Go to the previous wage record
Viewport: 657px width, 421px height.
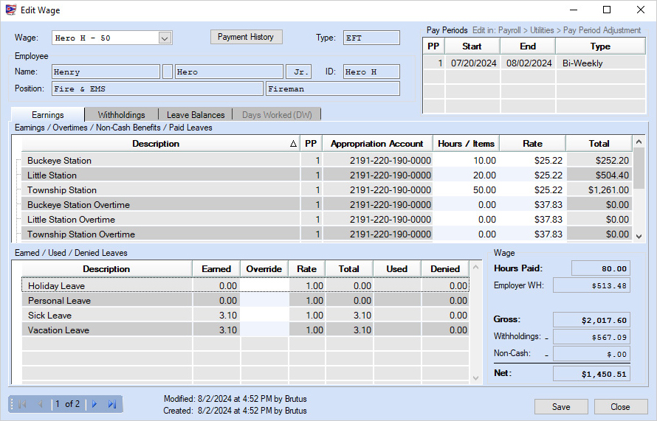[40, 404]
